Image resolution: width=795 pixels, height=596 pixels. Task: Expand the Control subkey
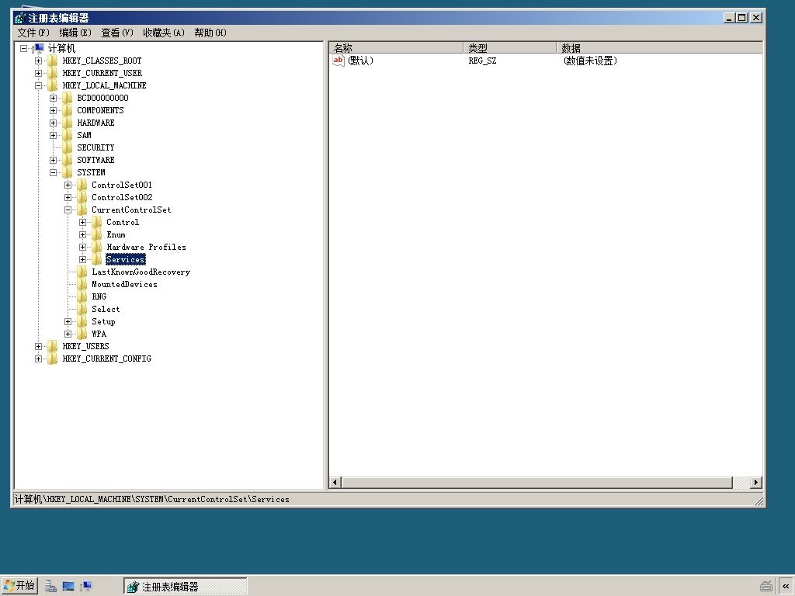(82, 223)
